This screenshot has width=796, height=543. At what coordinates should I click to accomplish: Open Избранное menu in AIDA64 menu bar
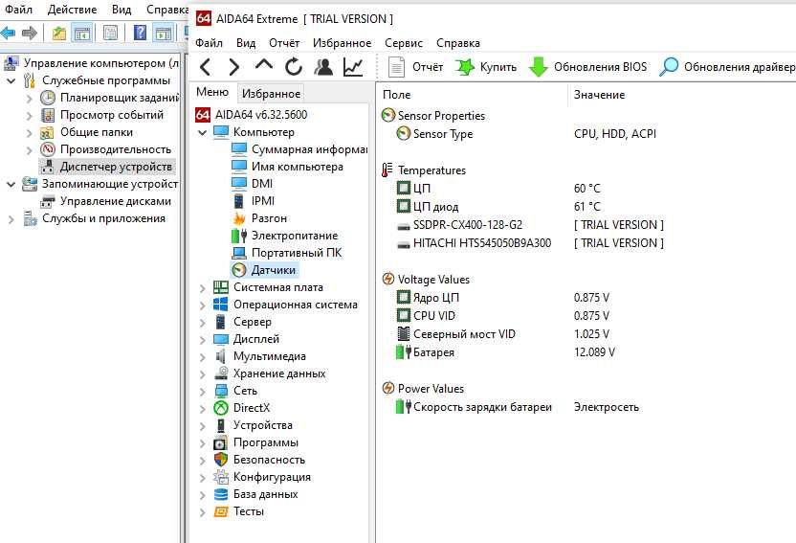(342, 43)
